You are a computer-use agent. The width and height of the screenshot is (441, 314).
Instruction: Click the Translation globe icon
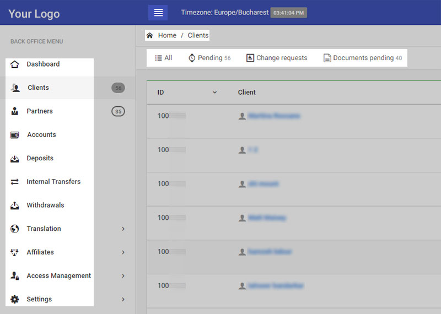15,229
